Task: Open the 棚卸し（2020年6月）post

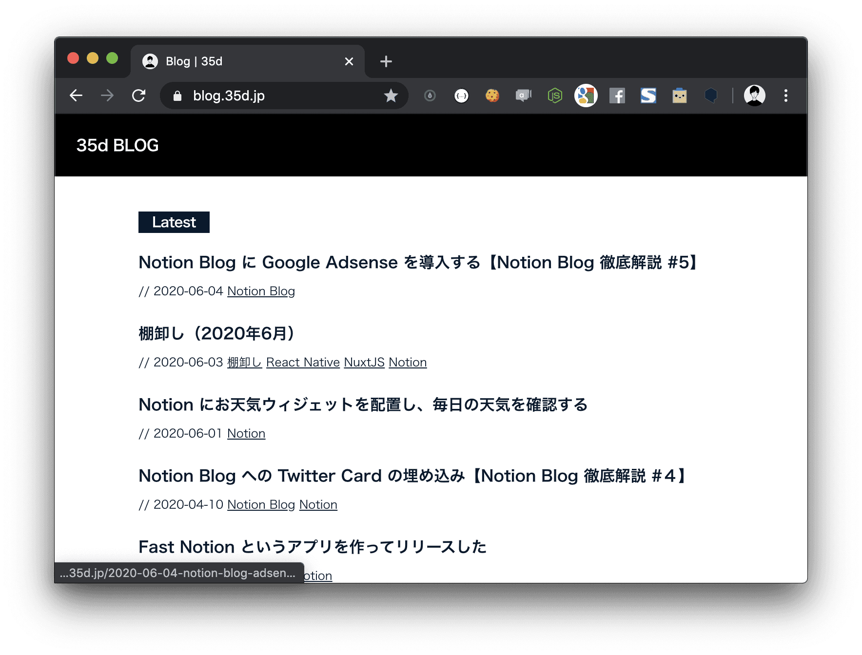Action: [x=217, y=333]
